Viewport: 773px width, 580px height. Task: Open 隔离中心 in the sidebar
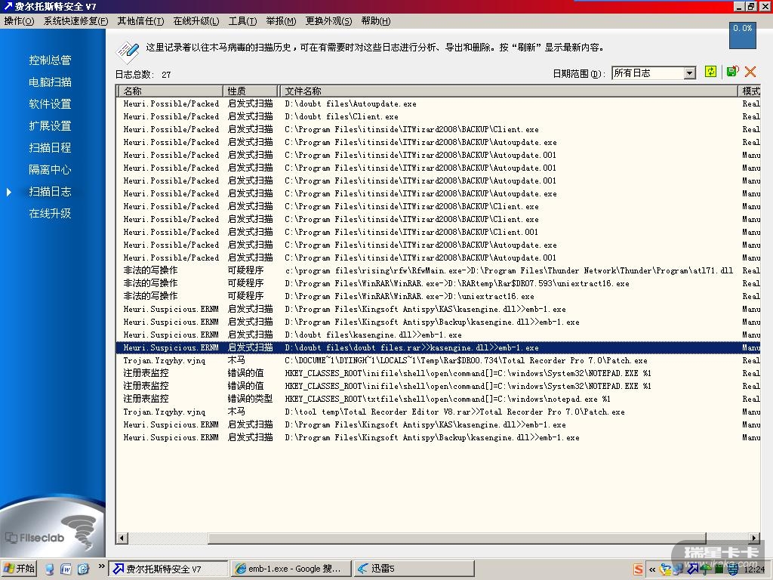(x=50, y=170)
